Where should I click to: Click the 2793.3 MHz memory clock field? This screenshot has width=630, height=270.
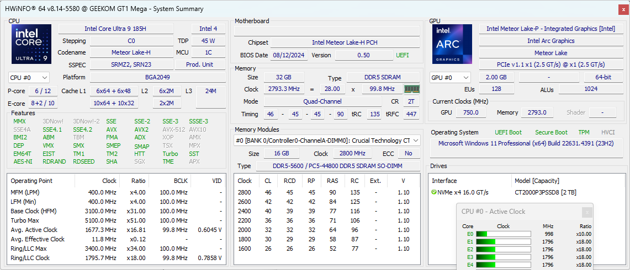[284, 89]
